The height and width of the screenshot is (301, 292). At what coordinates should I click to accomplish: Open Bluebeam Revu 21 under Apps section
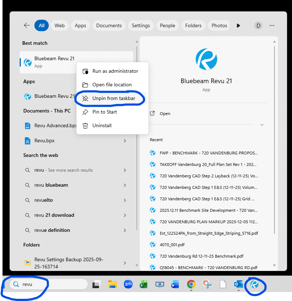(x=49, y=96)
